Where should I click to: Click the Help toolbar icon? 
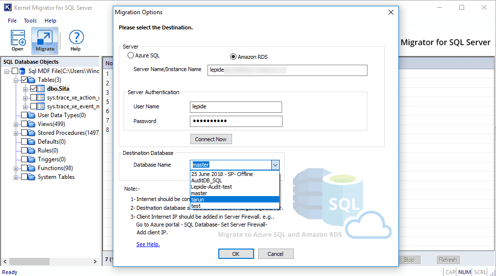pos(76,38)
